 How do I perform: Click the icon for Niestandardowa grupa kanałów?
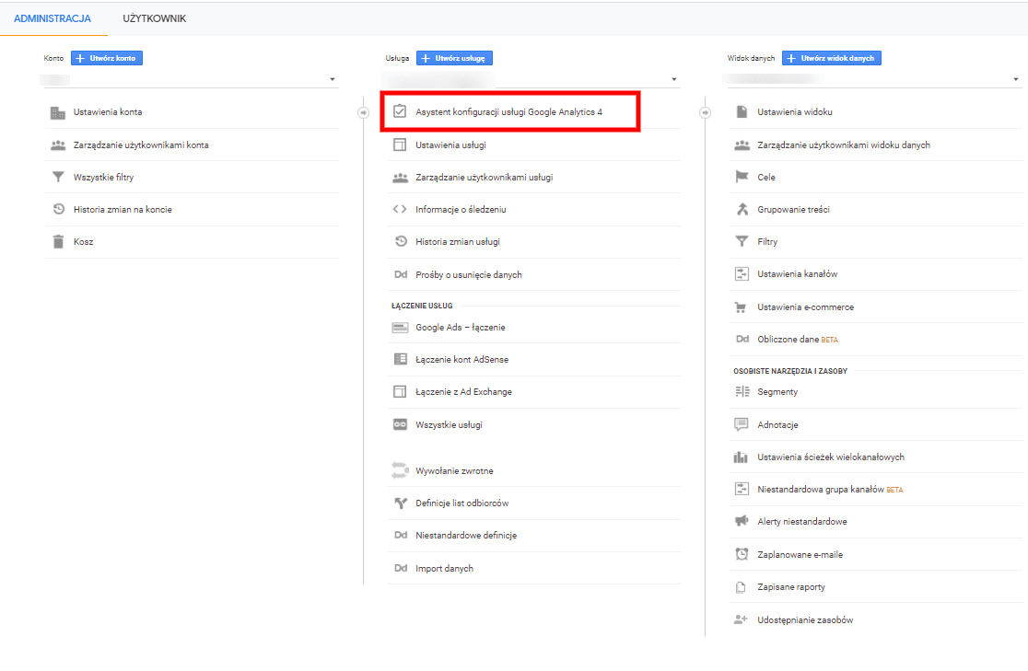742,489
